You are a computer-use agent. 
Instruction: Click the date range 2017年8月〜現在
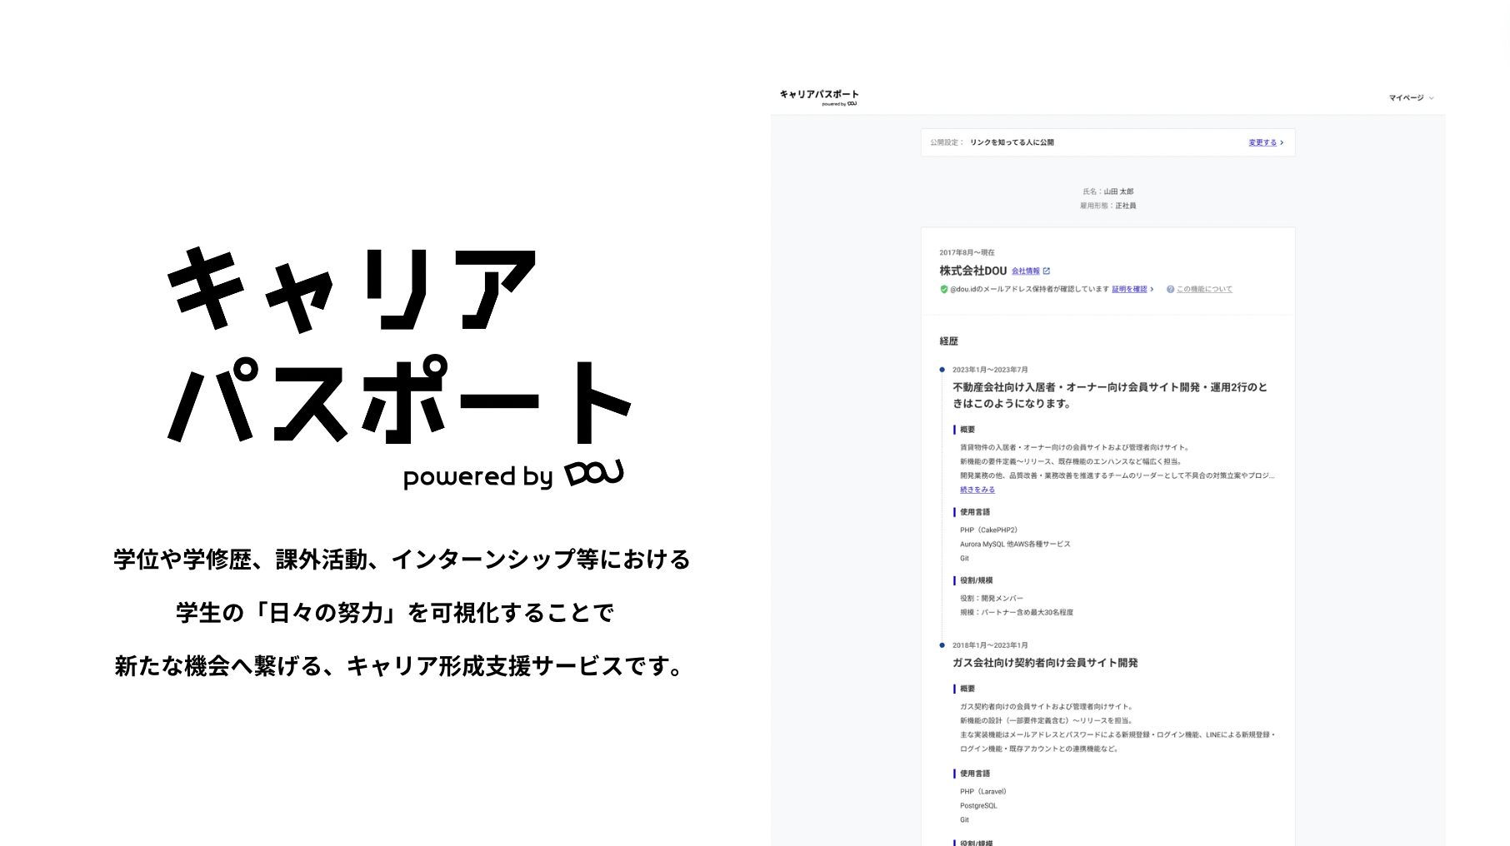[967, 252]
